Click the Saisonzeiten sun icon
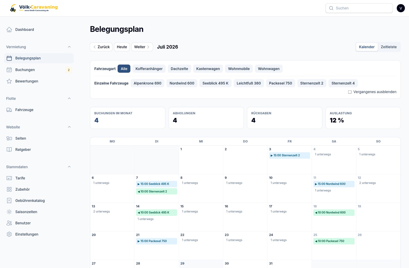Viewport: 409px width, 268px height. (9, 212)
